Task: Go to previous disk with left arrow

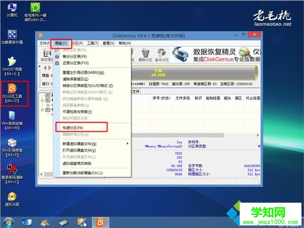Action: pos(45,68)
